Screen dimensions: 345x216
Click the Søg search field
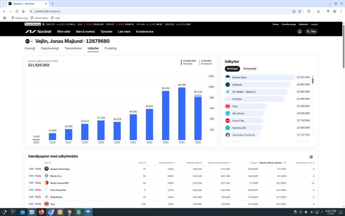[x=311, y=31]
